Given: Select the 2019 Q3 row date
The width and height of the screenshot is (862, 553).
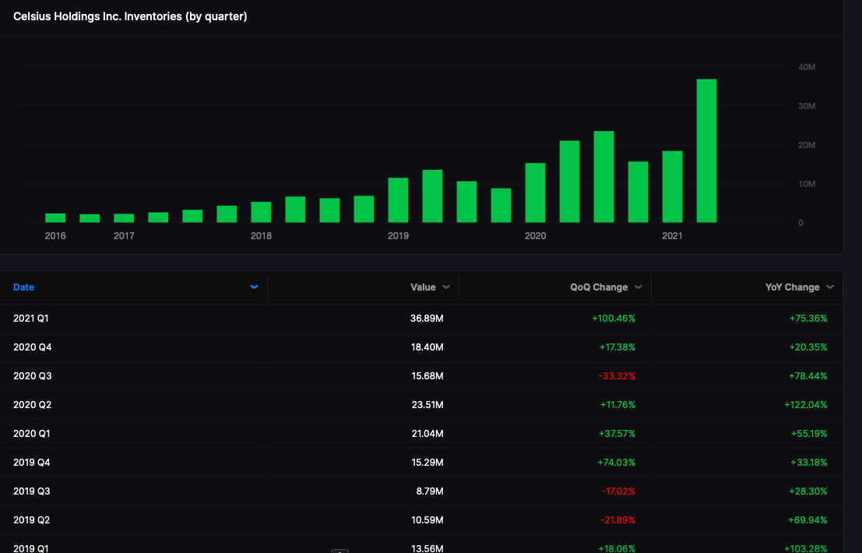Looking at the screenshot, I should click(31, 491).
